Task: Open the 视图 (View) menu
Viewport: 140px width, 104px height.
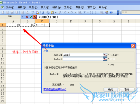Action: click(x=33, y=7)
